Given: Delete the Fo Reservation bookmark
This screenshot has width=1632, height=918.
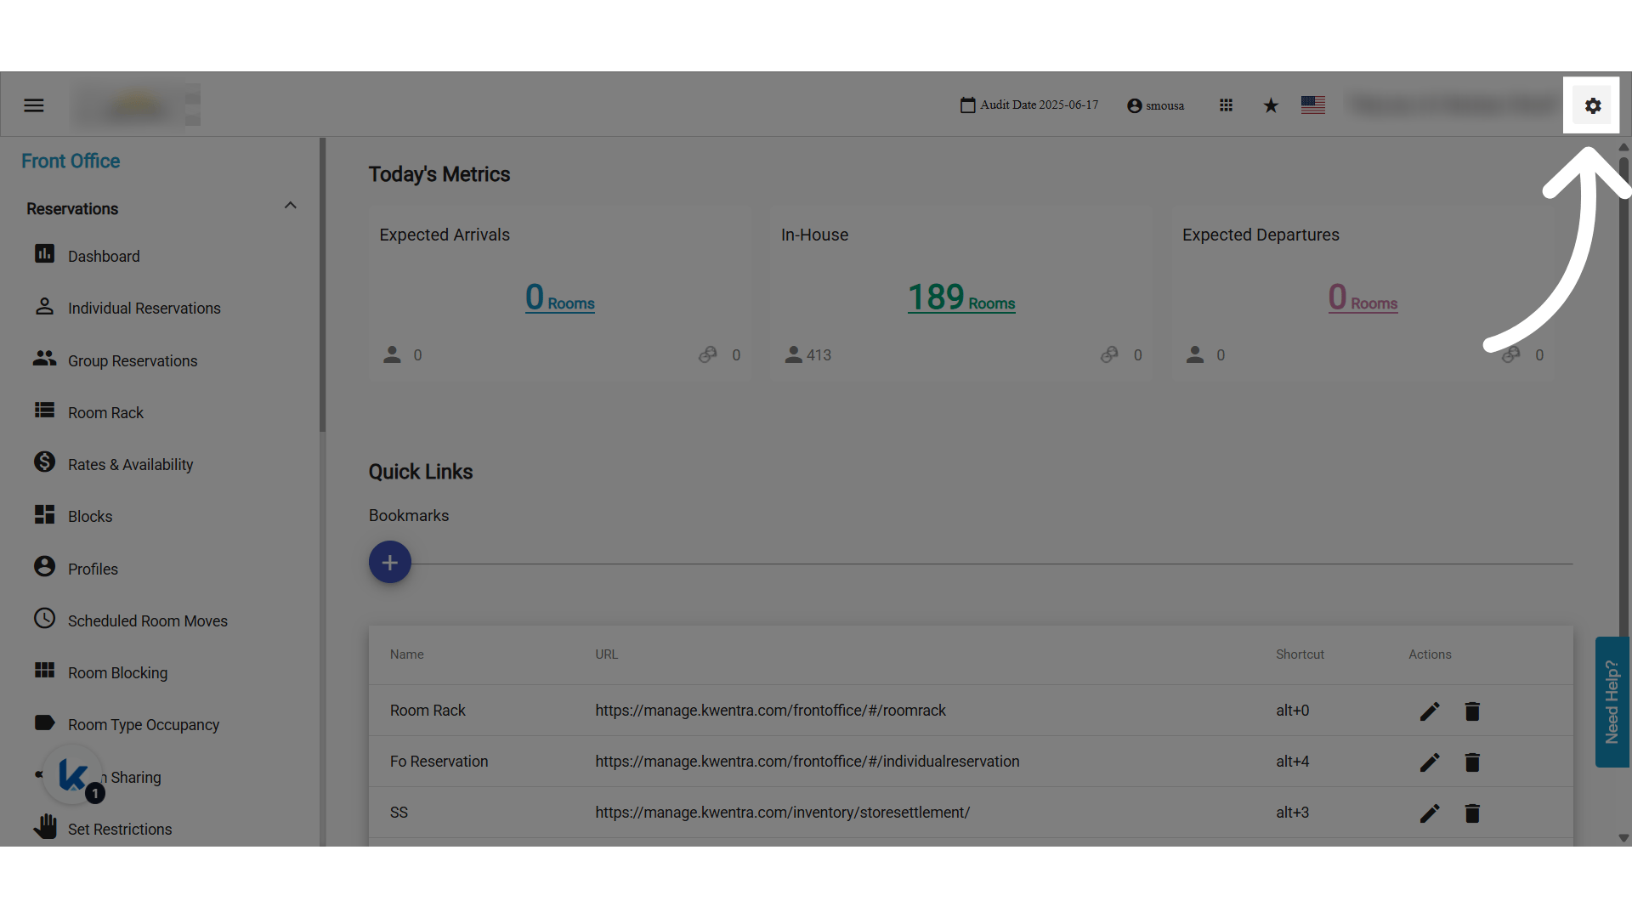Looking at the screenshot, I should 1472,762.
